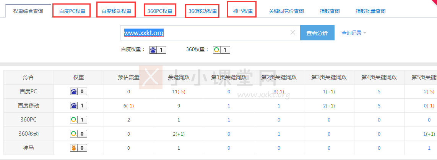Screen dimensions: 437x160
Task: Select the 360PC row label
Action: tap(28, 120)
